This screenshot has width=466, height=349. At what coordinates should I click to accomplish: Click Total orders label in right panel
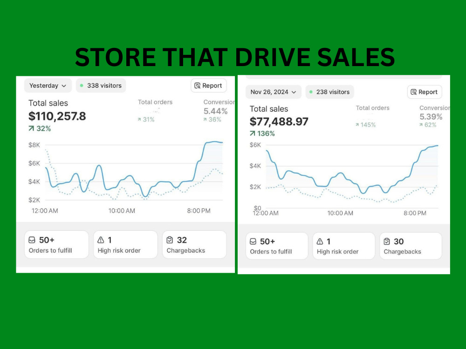(373, 108)
